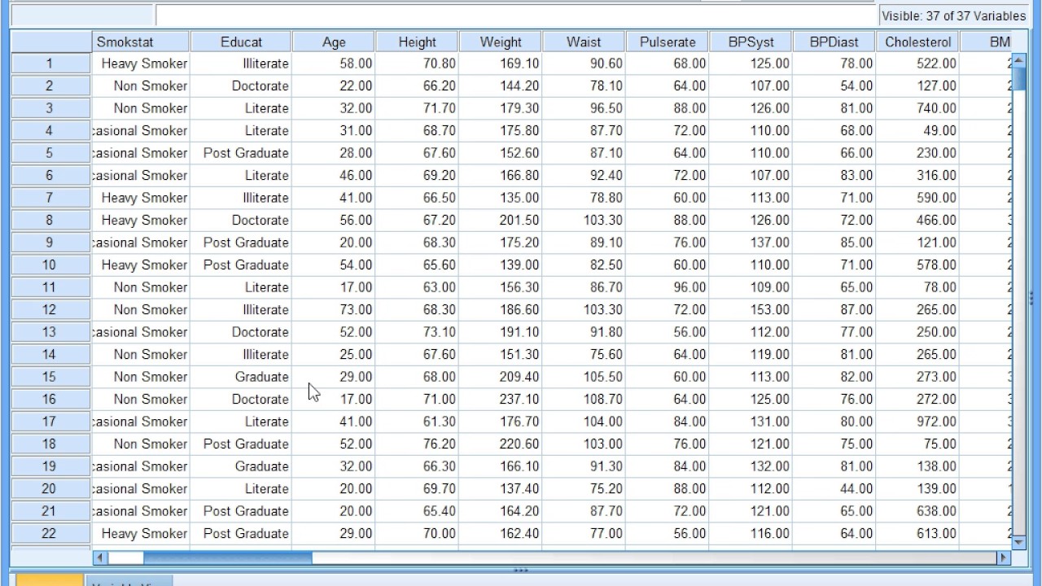Click the horizontal scrollbar left arrow
Screen dimensions: 1042x586
point(101,558)
